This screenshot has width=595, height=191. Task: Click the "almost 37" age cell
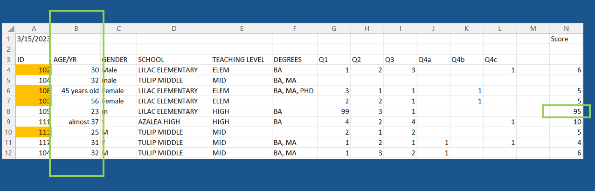[76, 122]
